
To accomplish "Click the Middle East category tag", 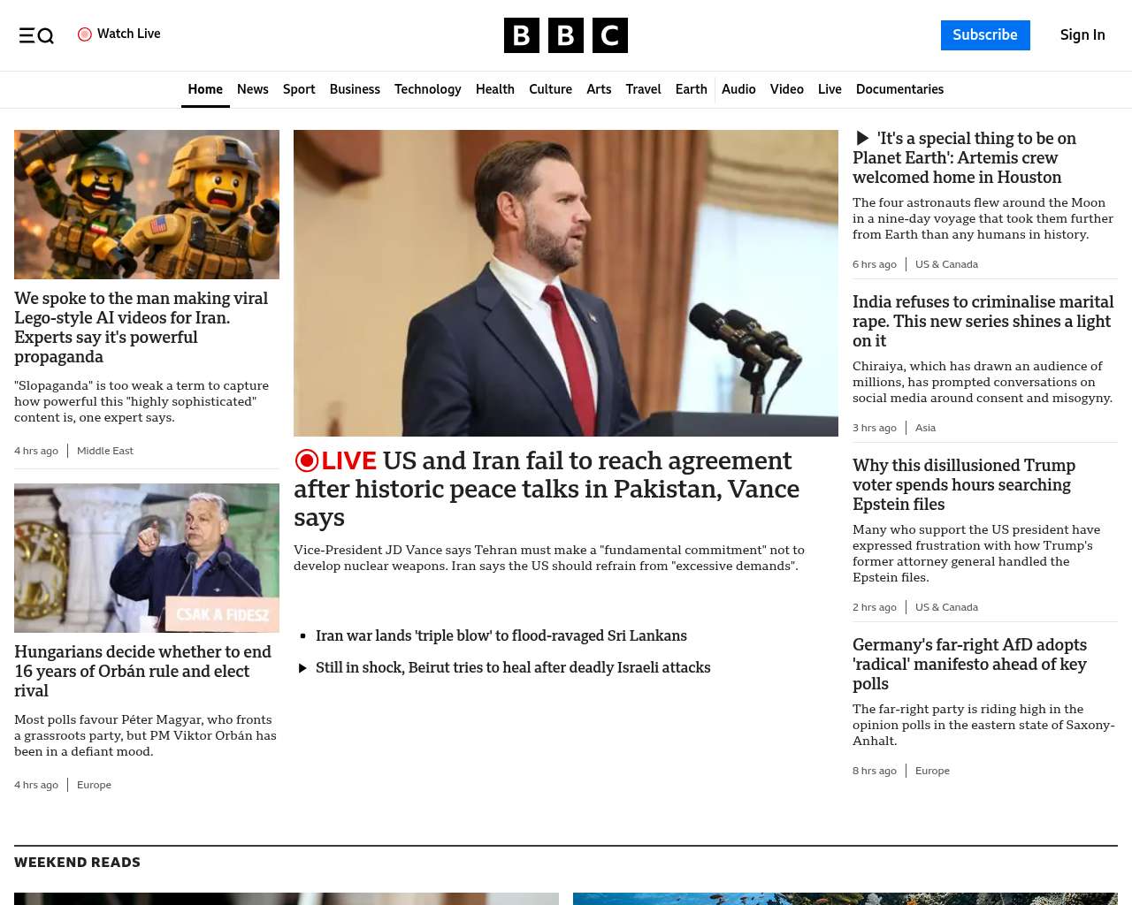I will point(104,451).
